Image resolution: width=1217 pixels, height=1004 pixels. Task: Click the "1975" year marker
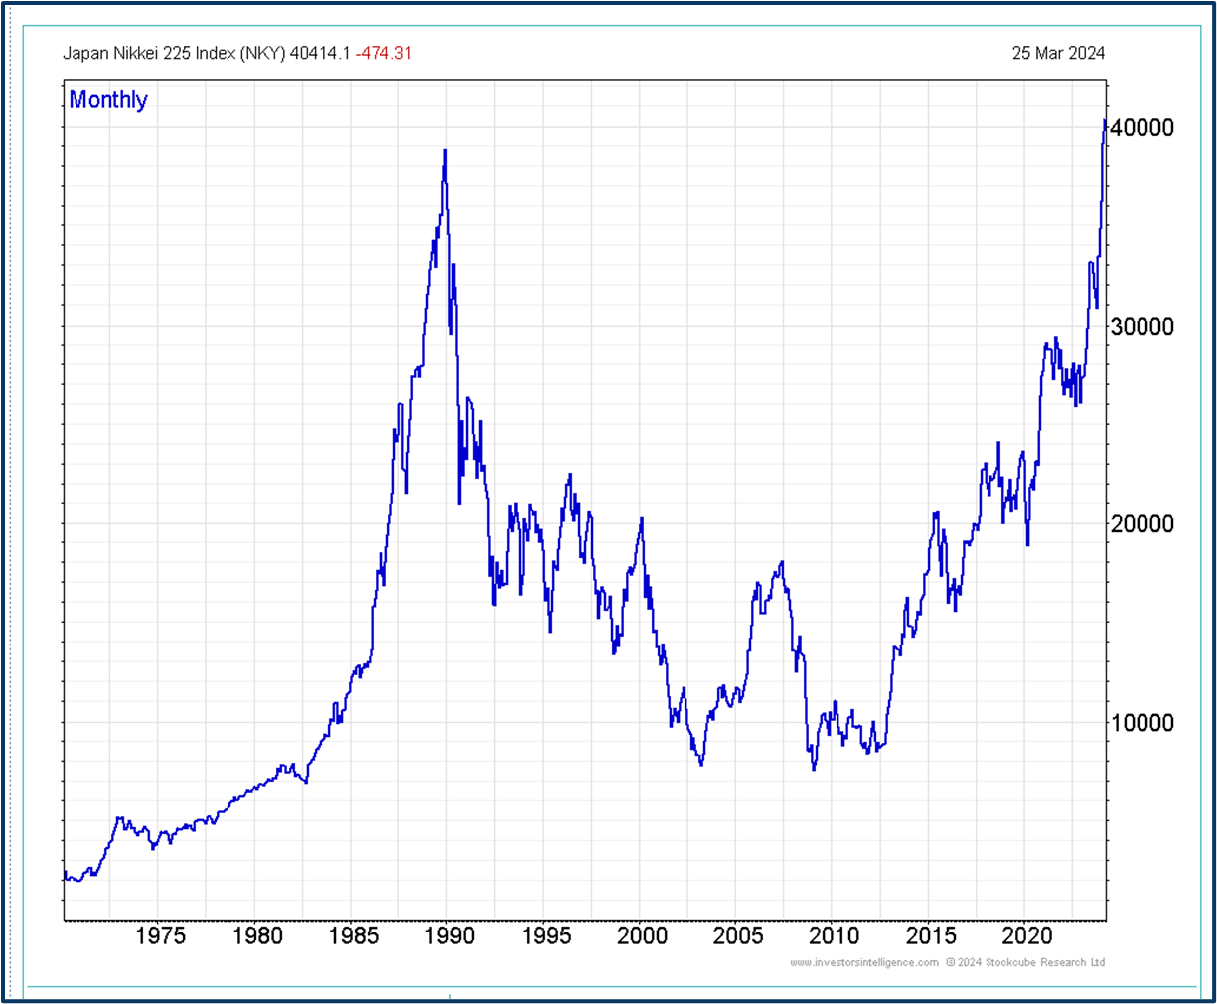[x=163, y=934]
